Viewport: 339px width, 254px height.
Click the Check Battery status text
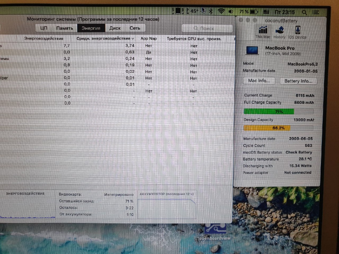(299, 152)
